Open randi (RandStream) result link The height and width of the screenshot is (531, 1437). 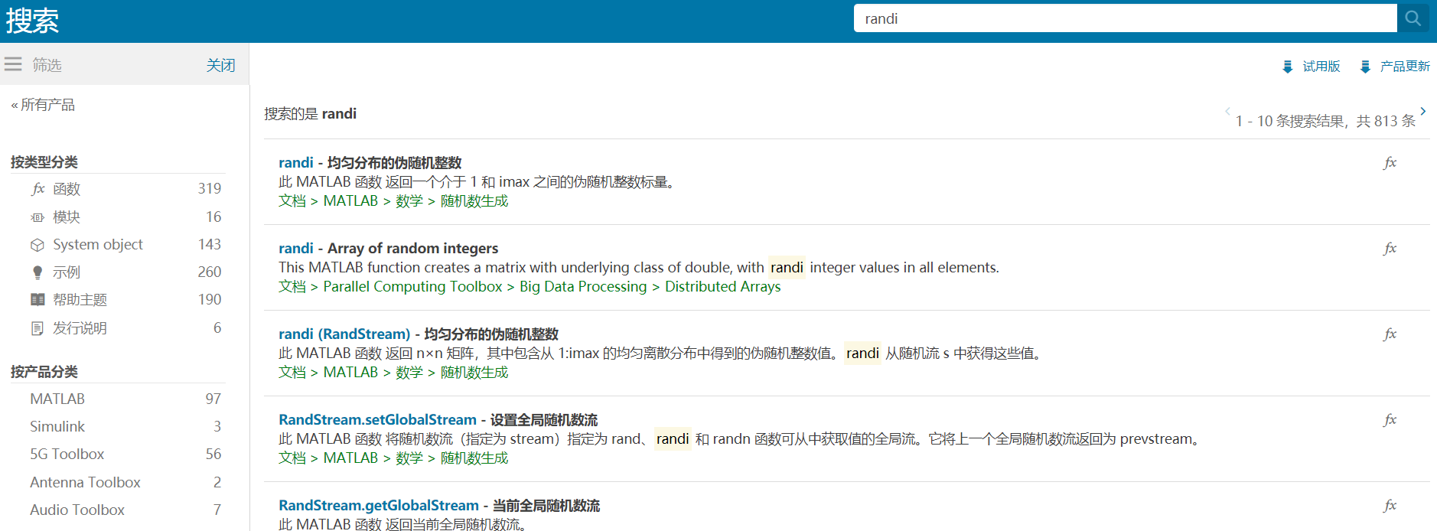(x=344, y=334)
